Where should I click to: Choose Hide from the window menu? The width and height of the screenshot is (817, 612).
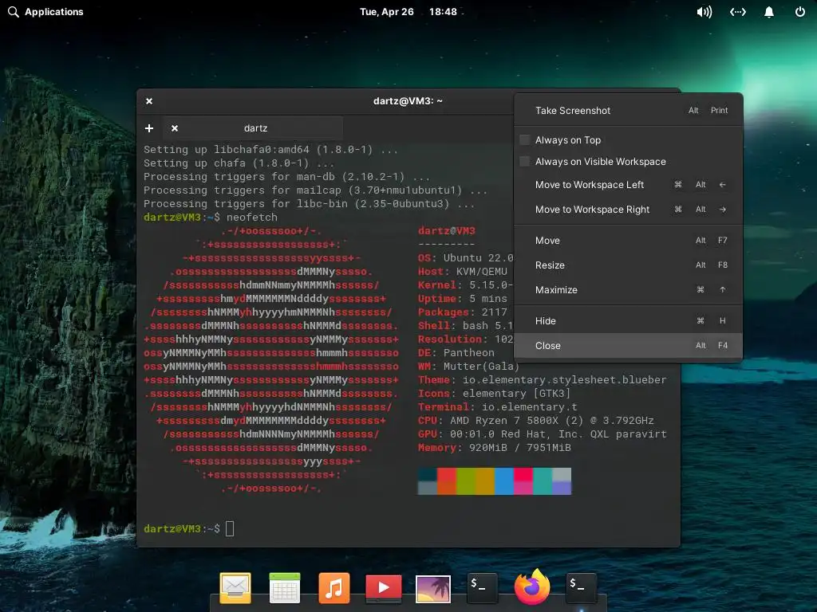pos(628,321)
